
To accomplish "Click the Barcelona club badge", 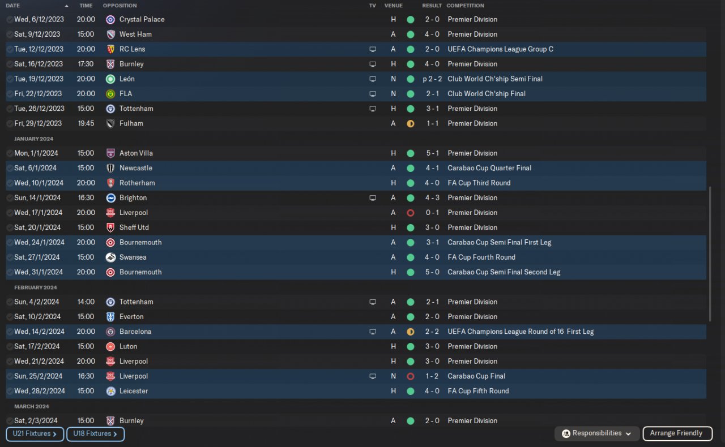I will (x=110, y=332).
